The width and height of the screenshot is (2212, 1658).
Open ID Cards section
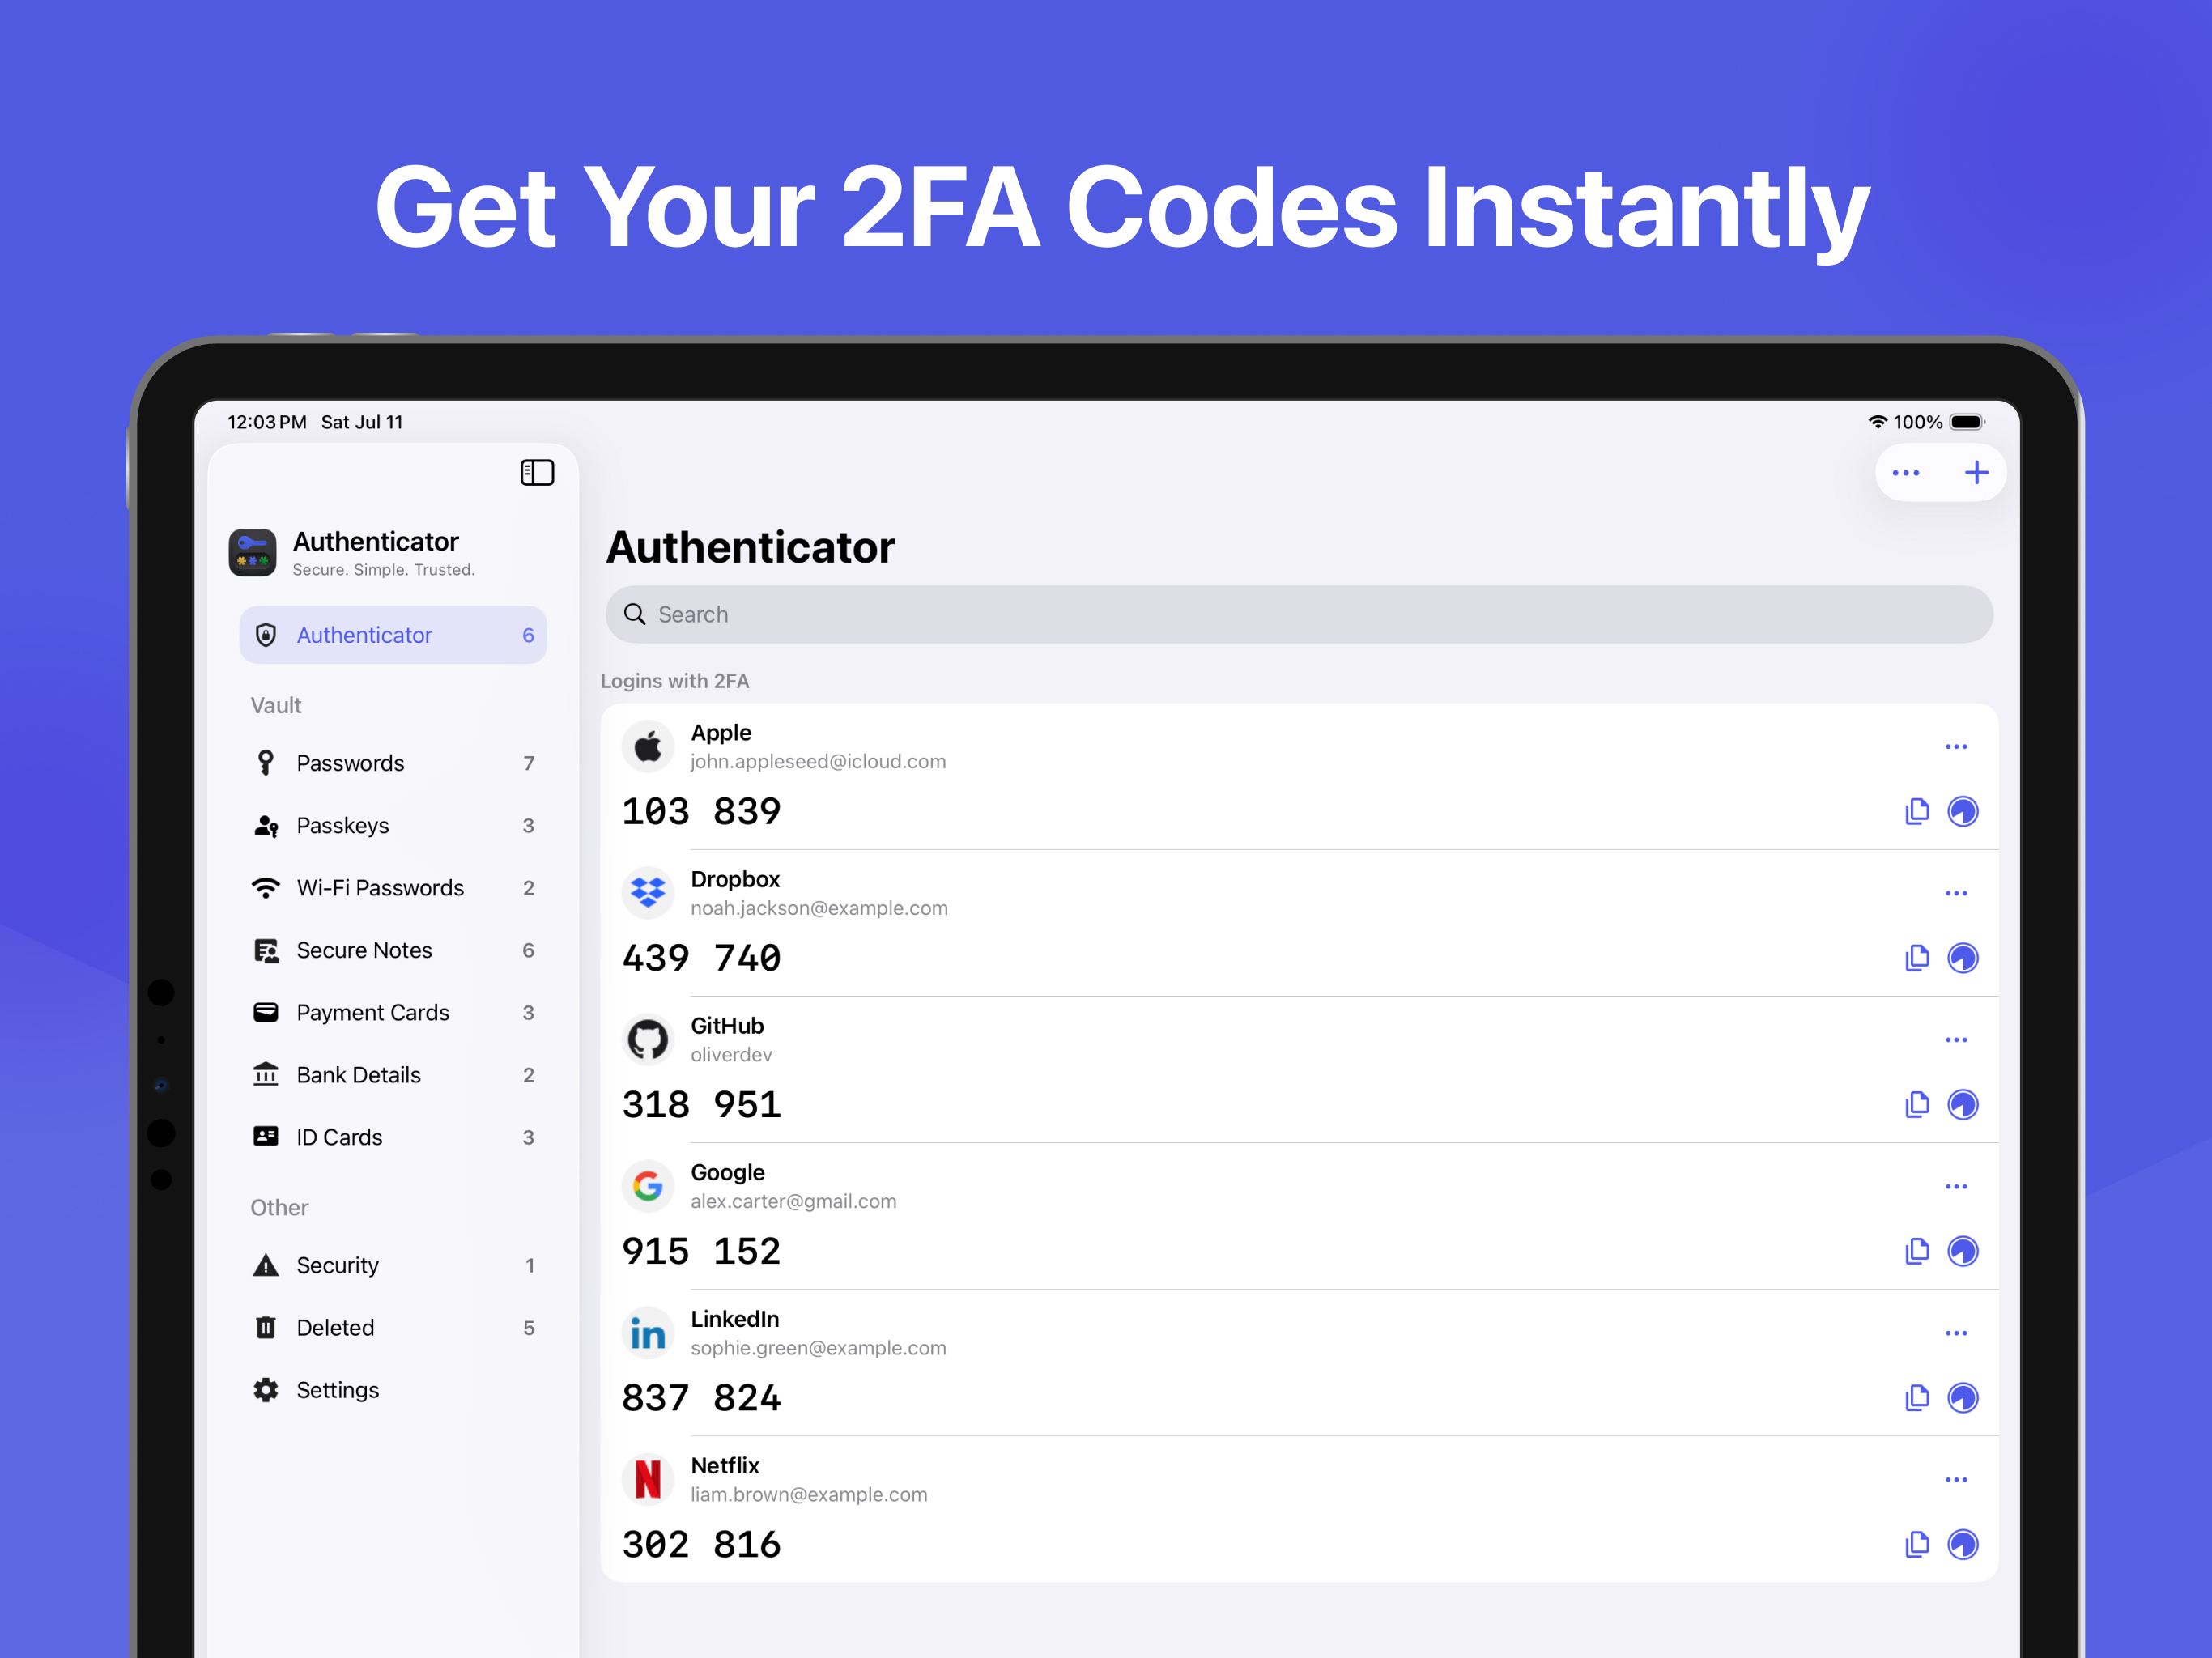coord(393,1137)
